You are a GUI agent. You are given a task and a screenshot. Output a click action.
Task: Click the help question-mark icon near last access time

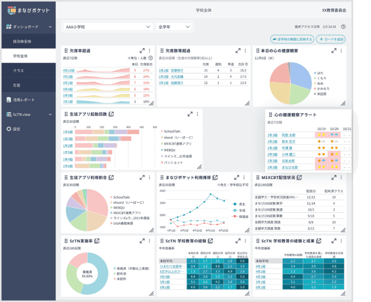(x=343, y=27)
